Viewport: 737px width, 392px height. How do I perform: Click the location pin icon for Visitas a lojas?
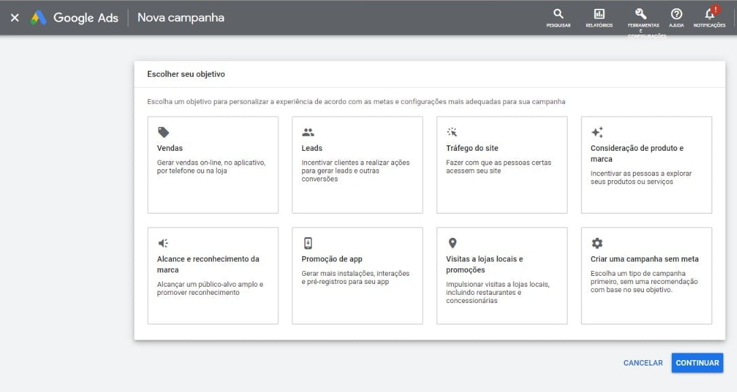[x=452, y=243]
